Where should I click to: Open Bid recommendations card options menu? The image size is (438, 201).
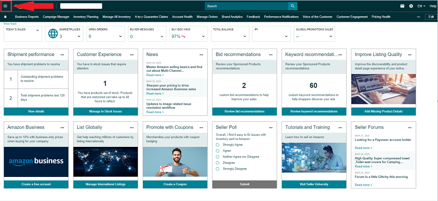click(271, 55)
